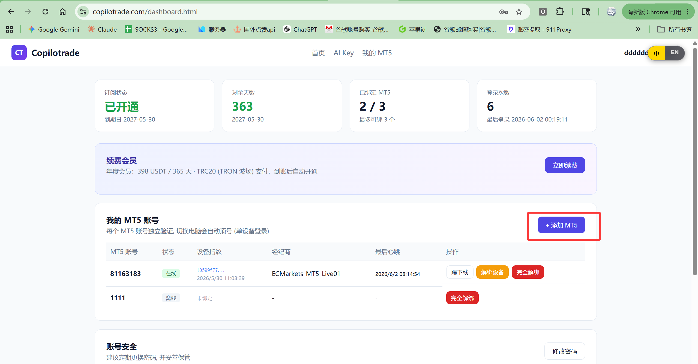698x364 pixels.
Task: Reload the page with the refresh icon
Action: click(x=45, y=12)
